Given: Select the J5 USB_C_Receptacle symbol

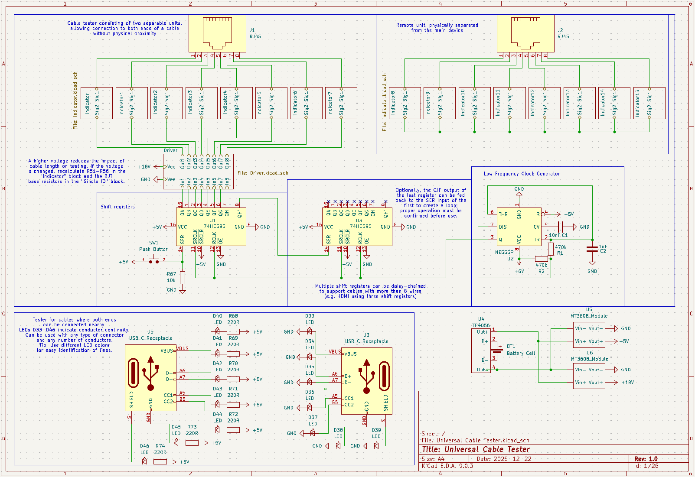Looking at the screenshot, I should [150, 378].
